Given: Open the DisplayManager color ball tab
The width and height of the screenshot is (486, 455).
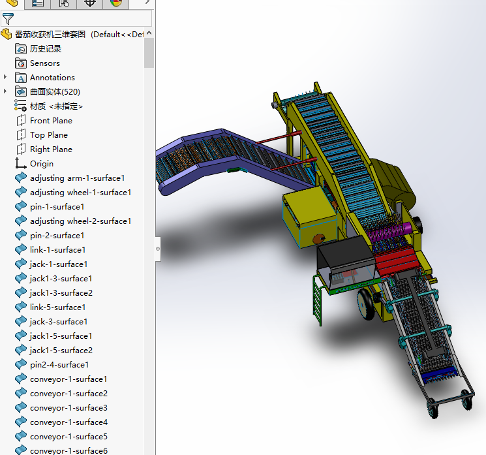Looking at the screenshot, I should [116, 3].
